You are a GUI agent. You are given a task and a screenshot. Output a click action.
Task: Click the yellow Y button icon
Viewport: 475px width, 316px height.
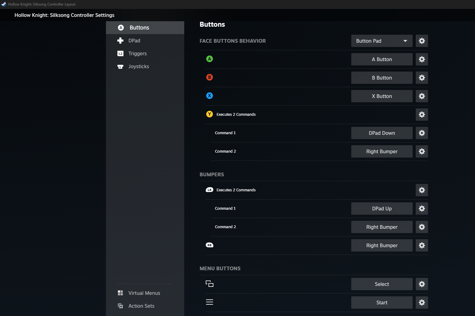point(209,114)
